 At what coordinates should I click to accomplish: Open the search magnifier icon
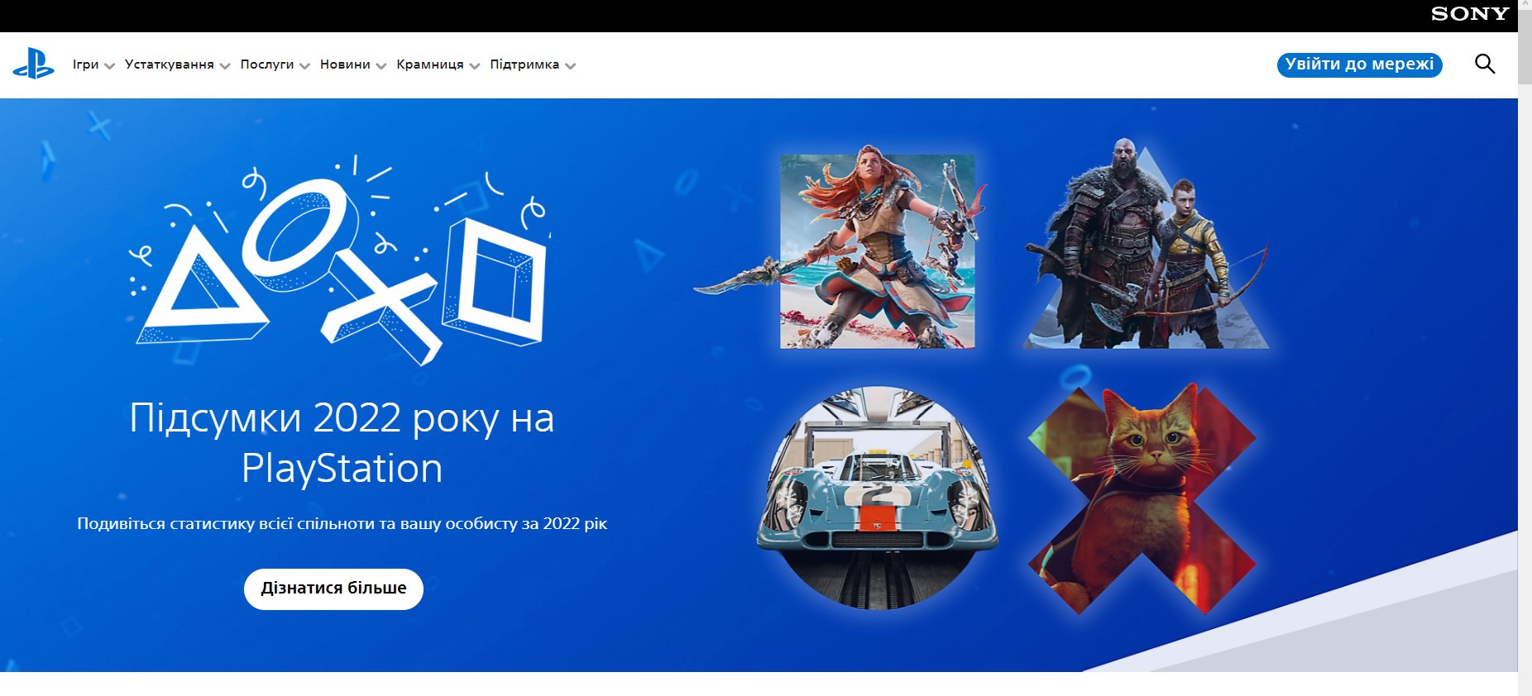[1485, 64]
